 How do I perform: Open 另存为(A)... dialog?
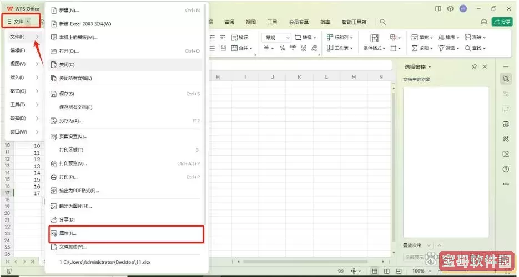click(x=125, y=121)
